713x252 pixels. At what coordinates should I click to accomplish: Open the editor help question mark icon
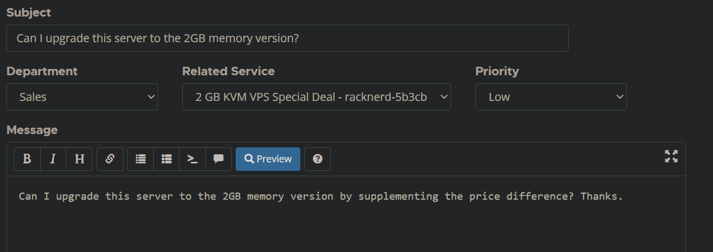(317, 159)
